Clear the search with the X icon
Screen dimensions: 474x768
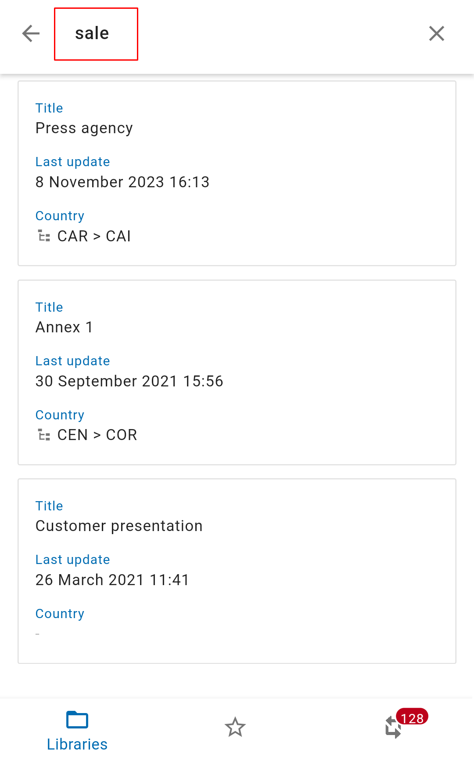[x=436, y=33]
